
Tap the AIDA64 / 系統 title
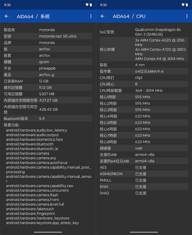pyautogui.click(x=33, y=16)
